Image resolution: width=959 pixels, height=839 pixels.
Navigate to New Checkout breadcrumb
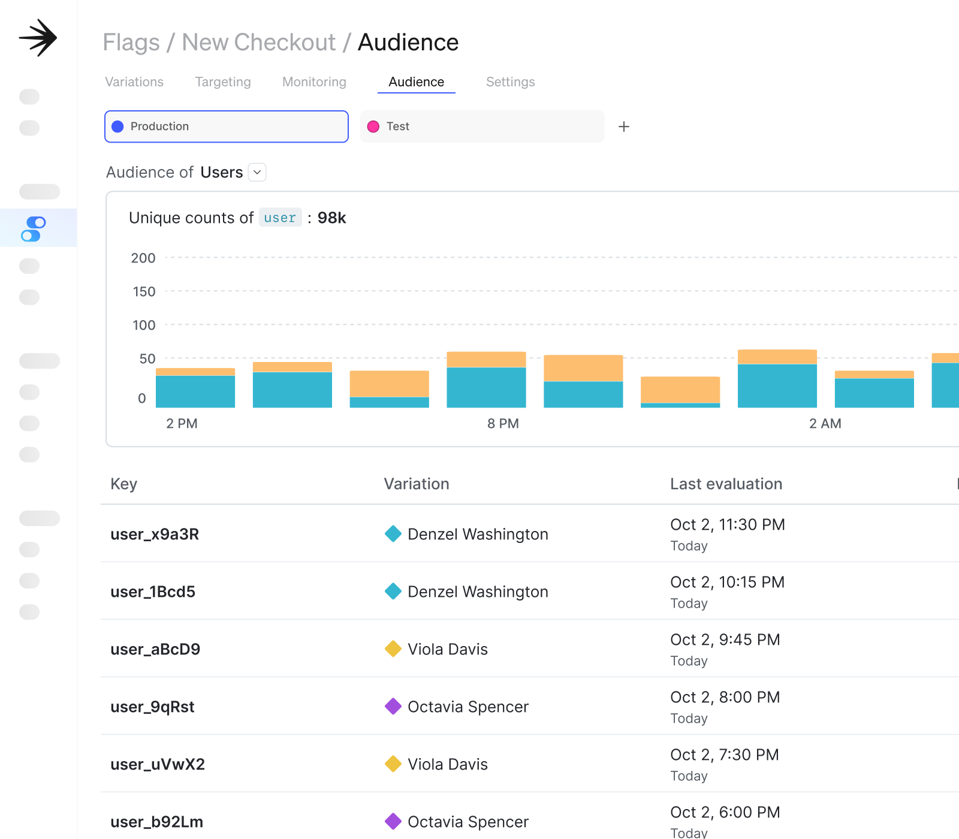point(258,43)
